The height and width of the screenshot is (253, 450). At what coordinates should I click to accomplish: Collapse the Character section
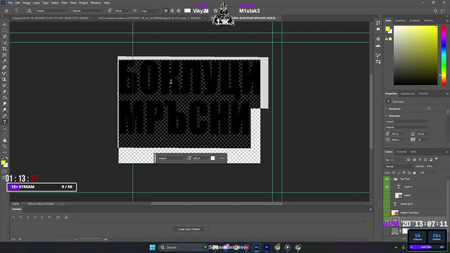(386, 116)
